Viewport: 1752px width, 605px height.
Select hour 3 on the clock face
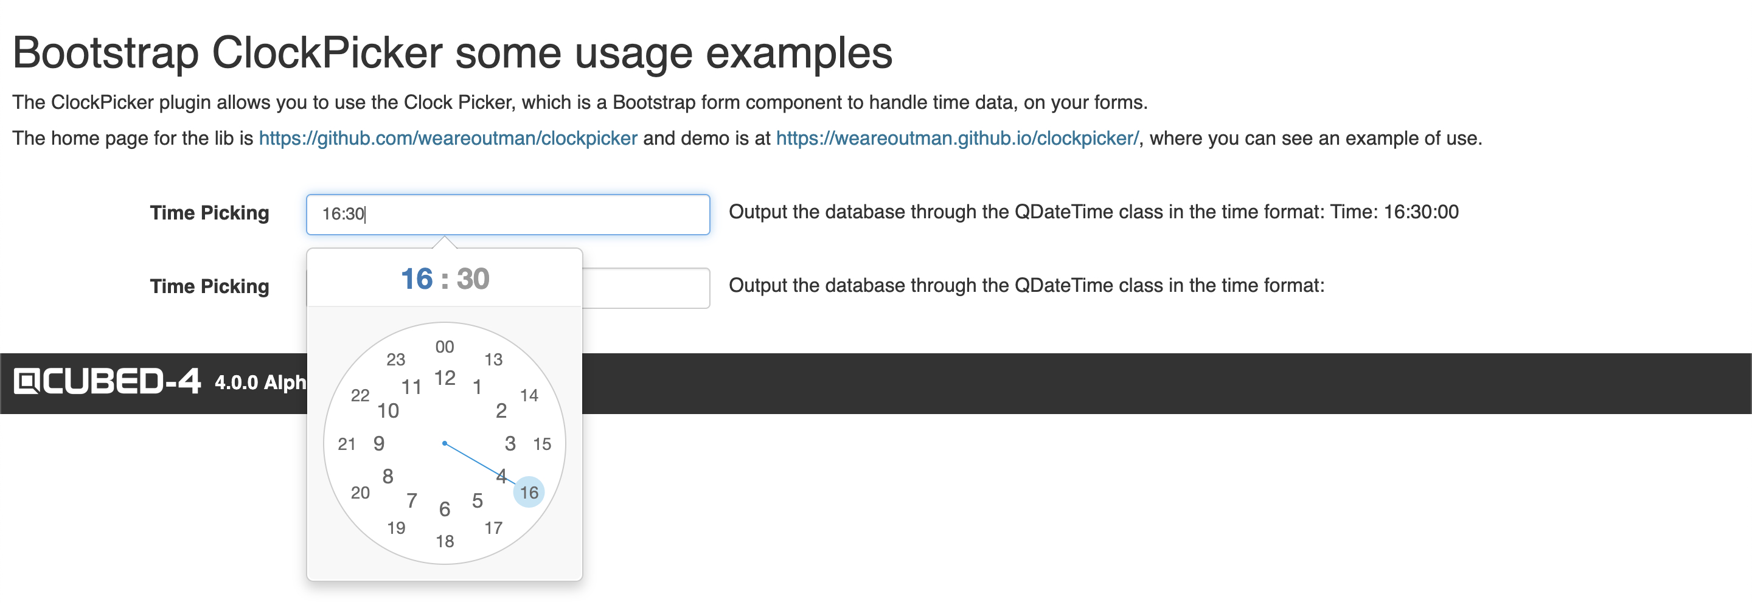(510, 444)
